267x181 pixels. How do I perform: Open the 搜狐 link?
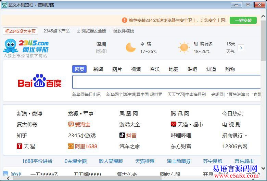[73, 113]
